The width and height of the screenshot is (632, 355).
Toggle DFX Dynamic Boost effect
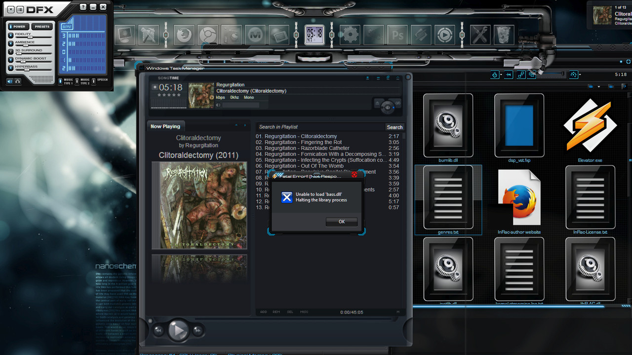coord(11,59)
